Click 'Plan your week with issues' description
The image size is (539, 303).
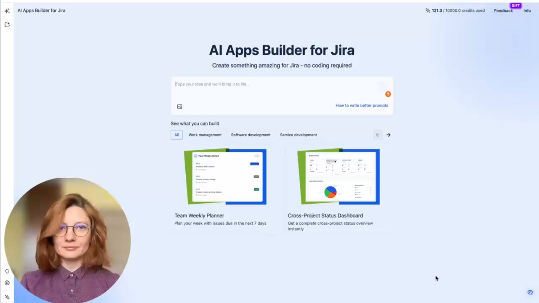pos(220,223)
